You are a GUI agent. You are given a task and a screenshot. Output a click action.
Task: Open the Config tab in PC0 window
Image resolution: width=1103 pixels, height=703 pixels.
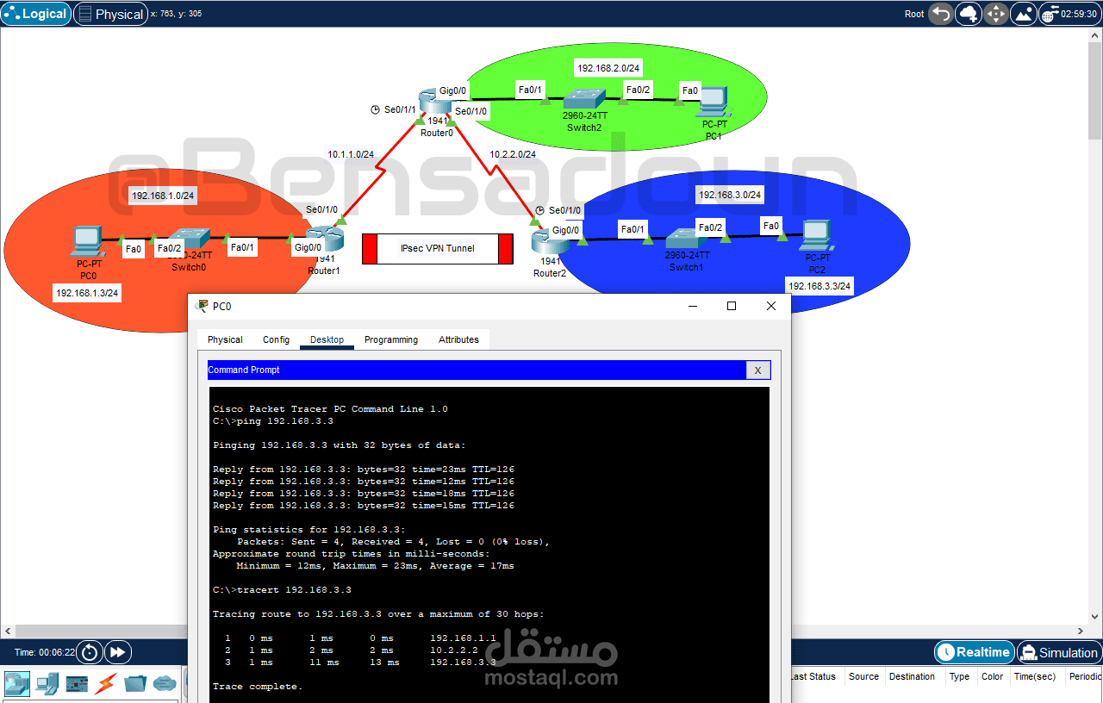click(276, 339)
